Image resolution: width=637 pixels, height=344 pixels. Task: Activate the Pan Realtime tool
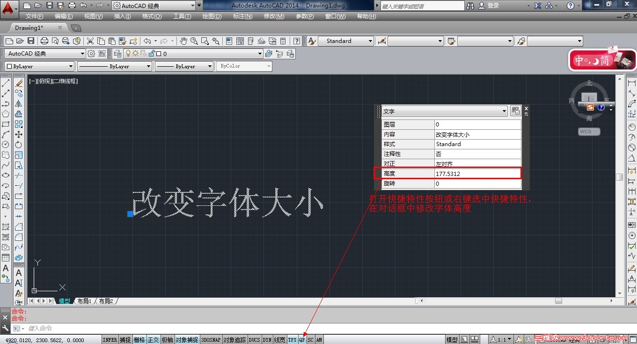(183, 41)
